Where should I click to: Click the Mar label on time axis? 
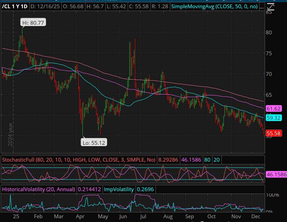59,217
